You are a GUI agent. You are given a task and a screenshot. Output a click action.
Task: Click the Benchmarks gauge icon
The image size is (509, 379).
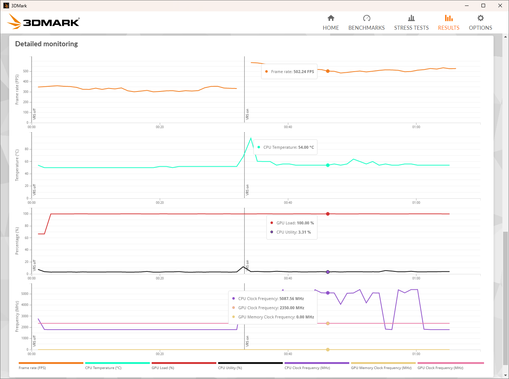[x=367, y=18]
